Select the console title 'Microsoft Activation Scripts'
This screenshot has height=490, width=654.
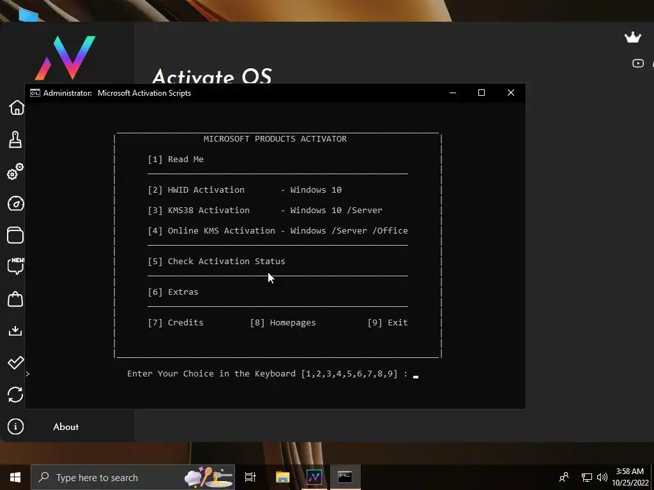point(144,93)
